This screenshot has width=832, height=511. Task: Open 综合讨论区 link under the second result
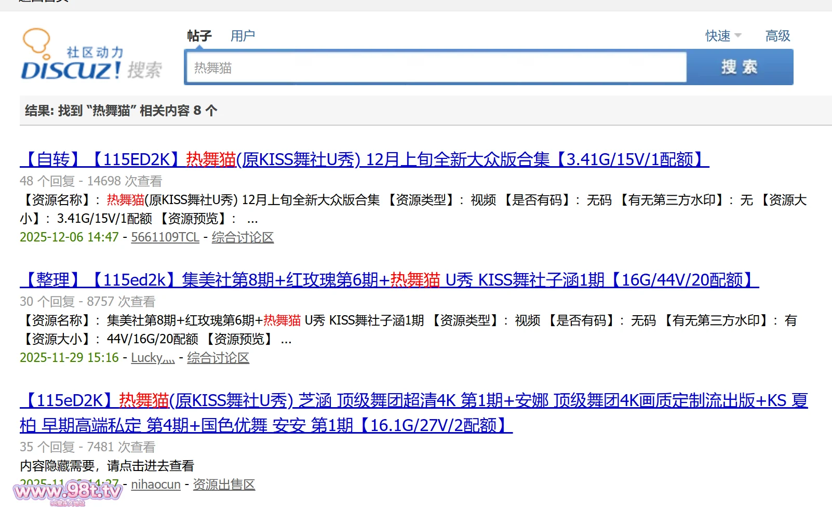point(218,358)
